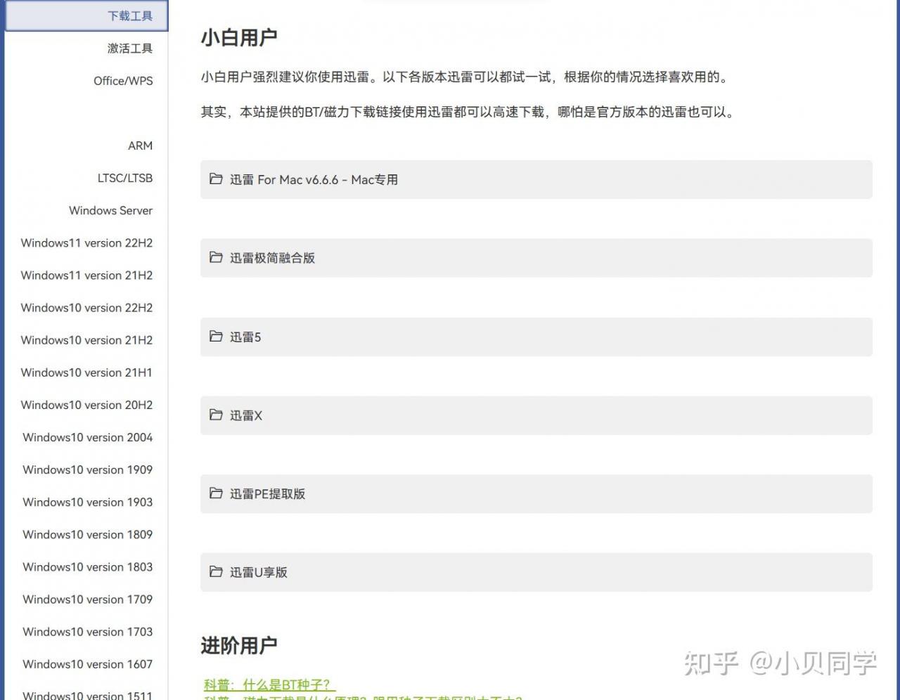Click folder icon beside 迅雷PE提取版

(x=216, y=493)
